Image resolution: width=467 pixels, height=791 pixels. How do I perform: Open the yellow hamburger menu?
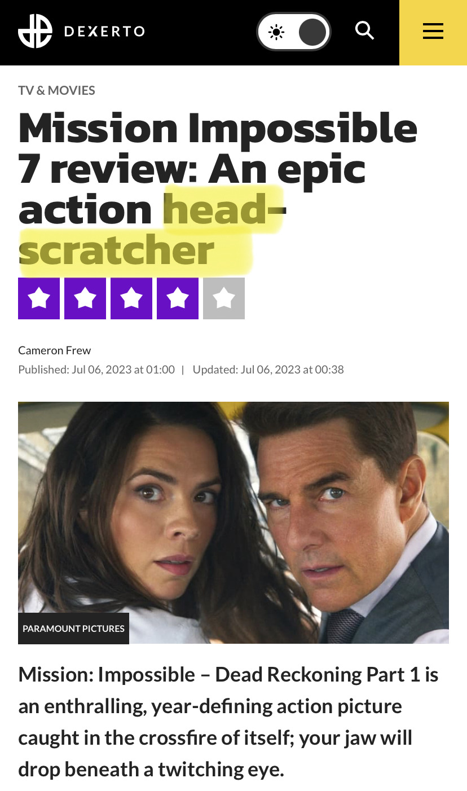pyautogui.click(x=433, y=32)
